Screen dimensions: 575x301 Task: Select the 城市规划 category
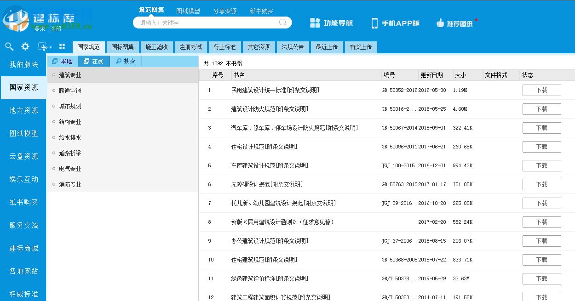pos(123,106)
